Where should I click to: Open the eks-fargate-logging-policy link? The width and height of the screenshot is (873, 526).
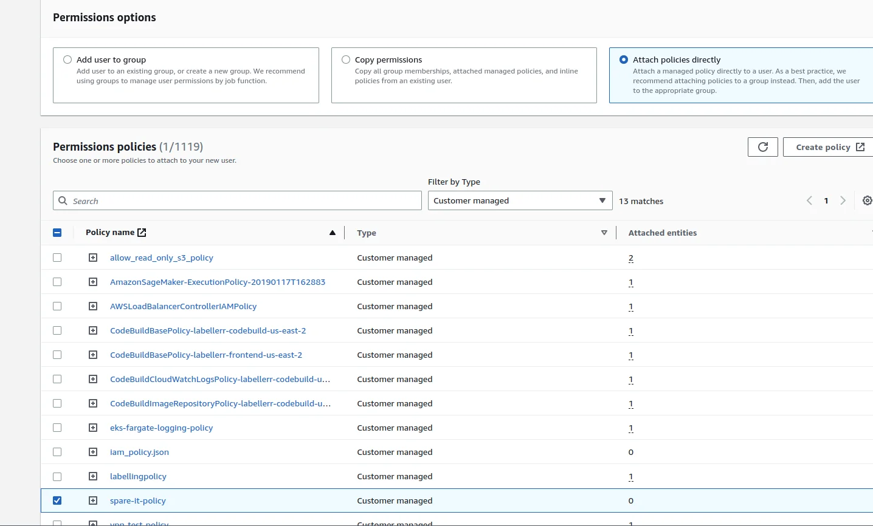[162, 428]
